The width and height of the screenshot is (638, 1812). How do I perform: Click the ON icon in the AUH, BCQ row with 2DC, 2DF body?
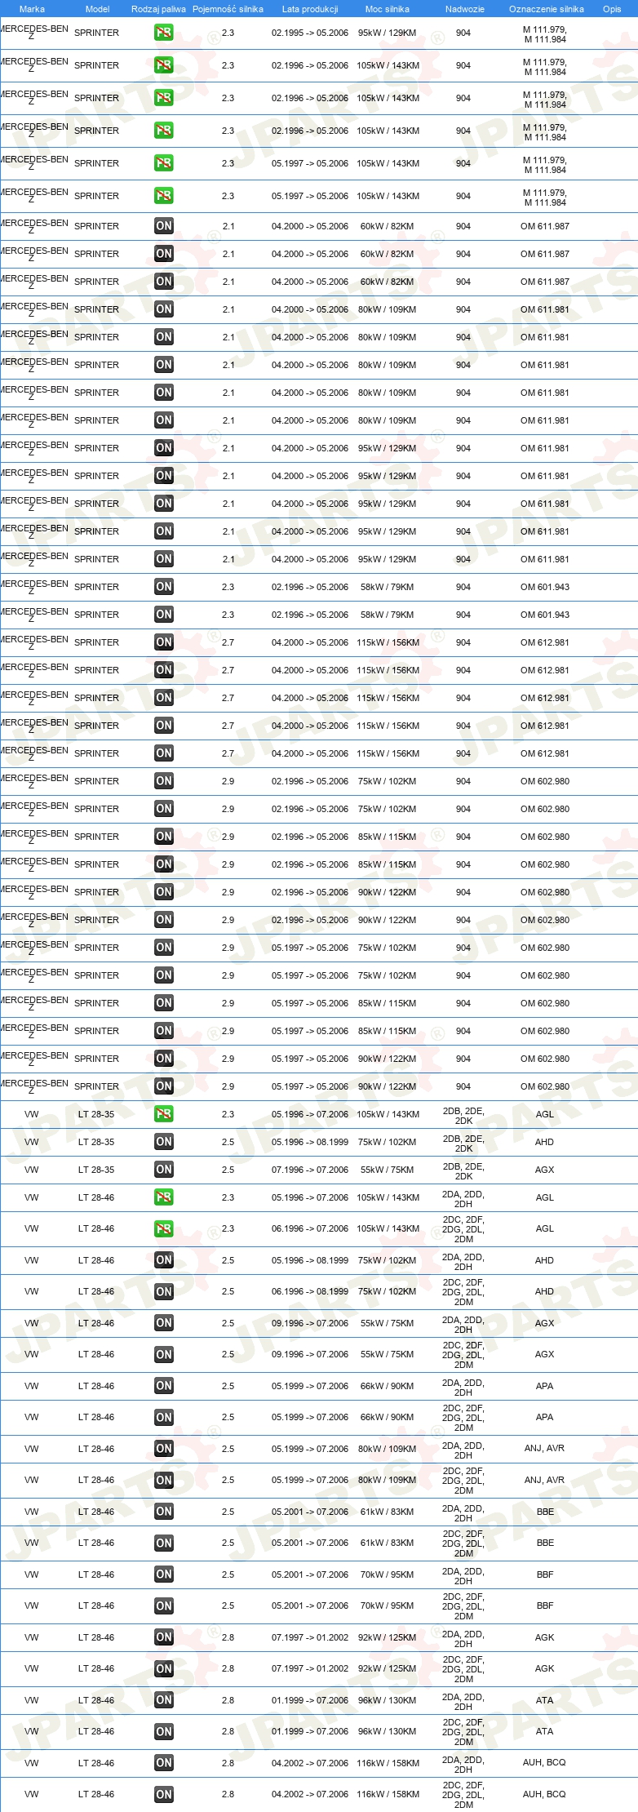(163, 1794)
